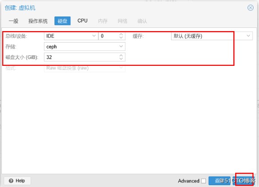Decrease the device number spinner

click(121, 38)
